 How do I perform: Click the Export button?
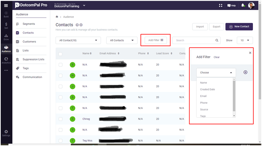click(216, 27)
